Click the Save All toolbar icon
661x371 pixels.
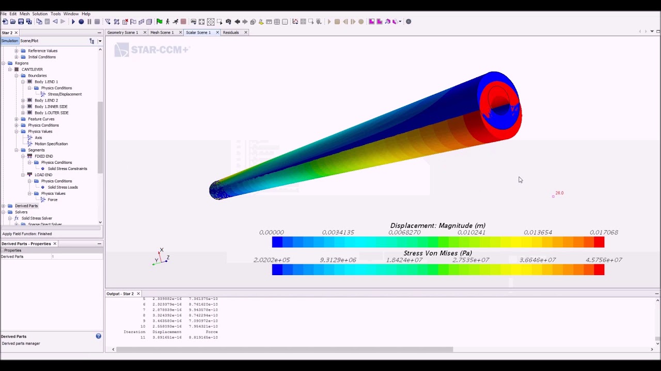[29, 22]
